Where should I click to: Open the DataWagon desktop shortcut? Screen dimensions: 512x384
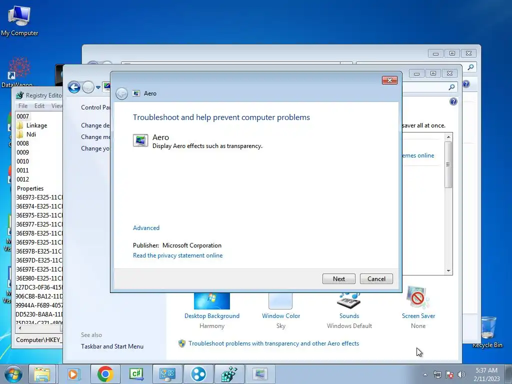(x=18, y=72)
